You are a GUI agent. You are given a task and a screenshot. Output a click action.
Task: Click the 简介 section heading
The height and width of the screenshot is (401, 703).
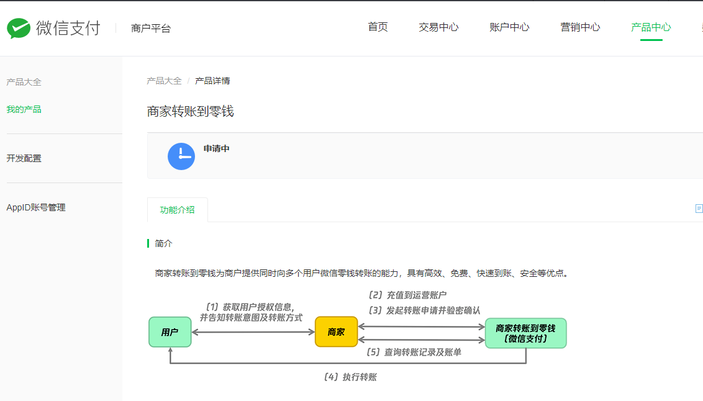[163, 243]
